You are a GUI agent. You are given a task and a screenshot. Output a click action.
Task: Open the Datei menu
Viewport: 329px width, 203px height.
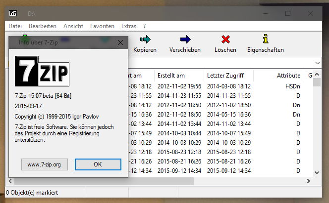15,26
